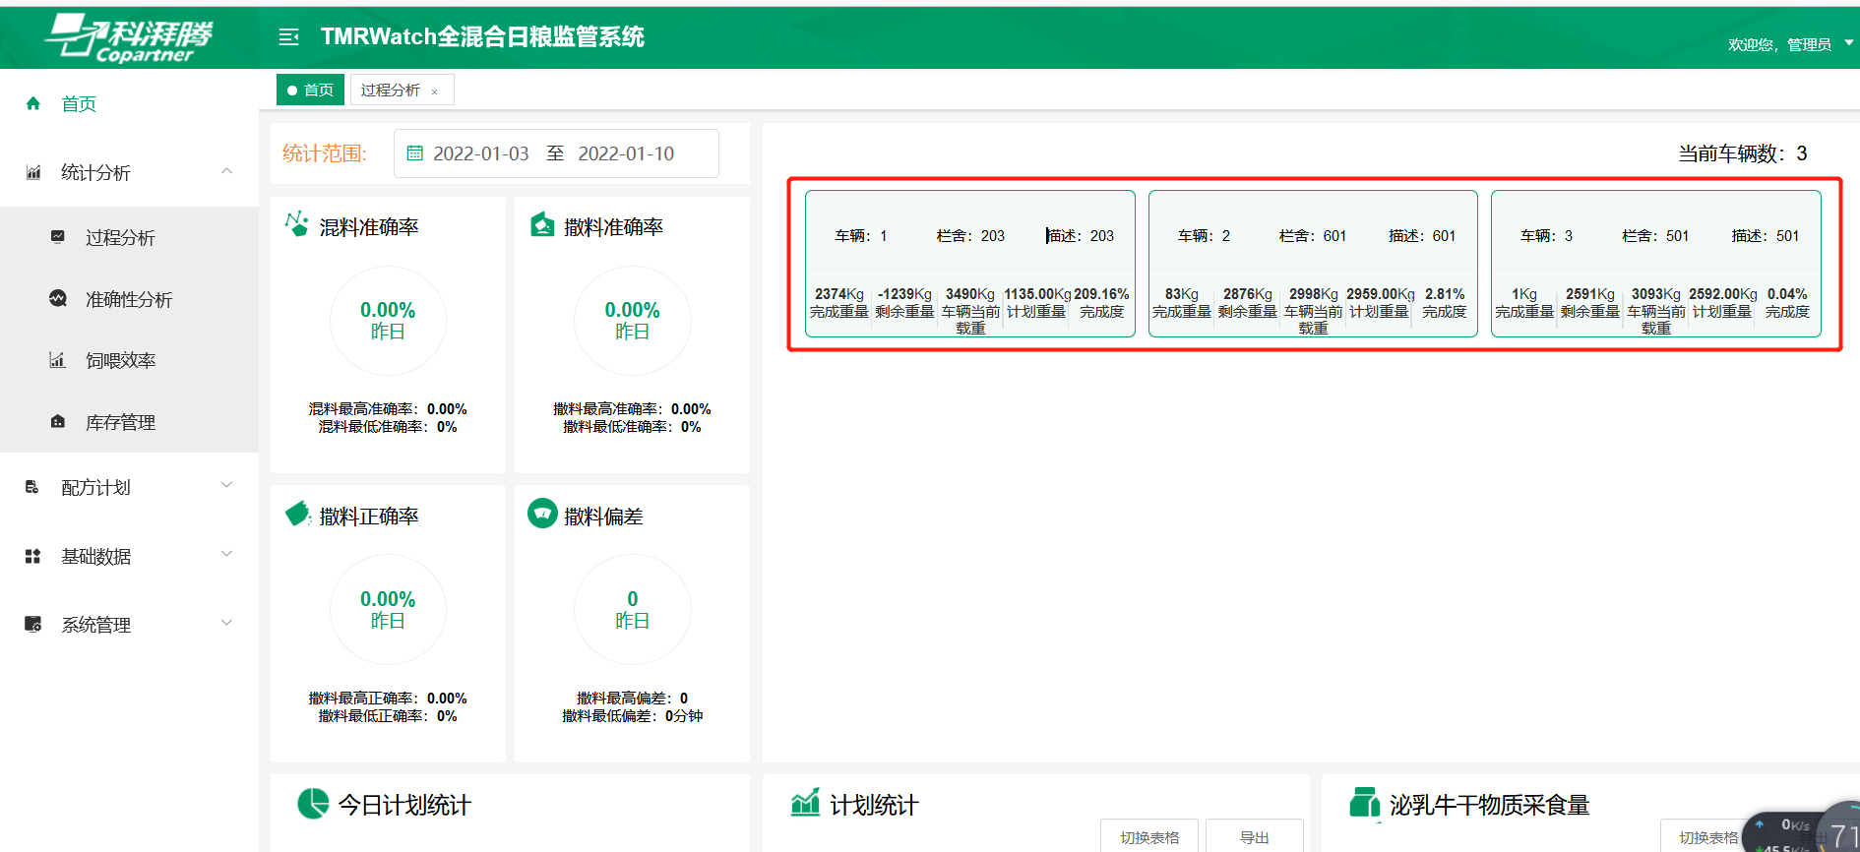Open the 管理员 user dropdown arrow

tap(1848, 43)
